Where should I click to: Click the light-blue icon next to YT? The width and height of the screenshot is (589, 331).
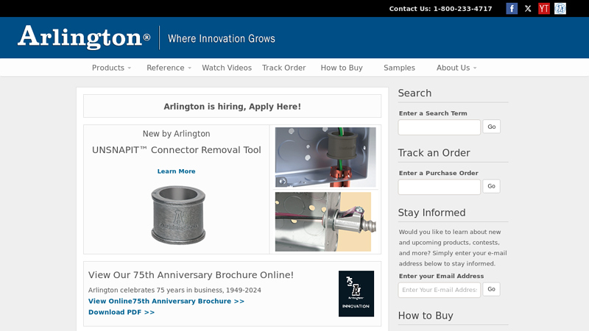click(x=560, y=8)
